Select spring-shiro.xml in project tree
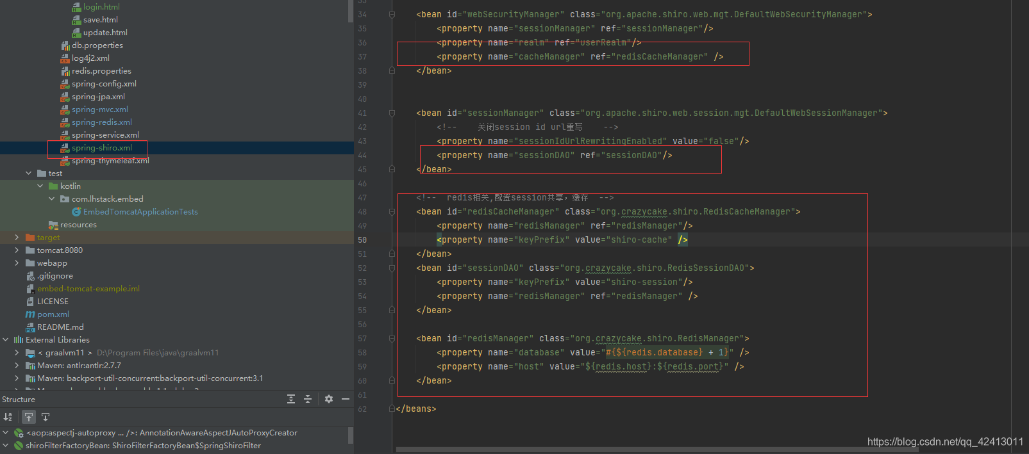Image resolution: width=1029 pixels, height=454 pixels. coord(102,148)
